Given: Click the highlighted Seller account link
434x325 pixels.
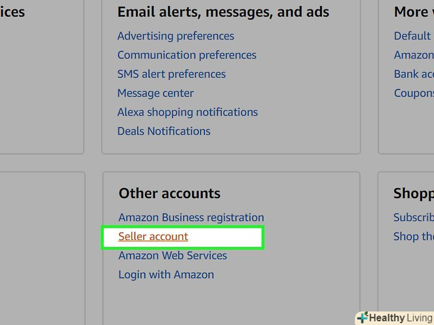Looking at the screenshot, I should (x=153, y=237).
